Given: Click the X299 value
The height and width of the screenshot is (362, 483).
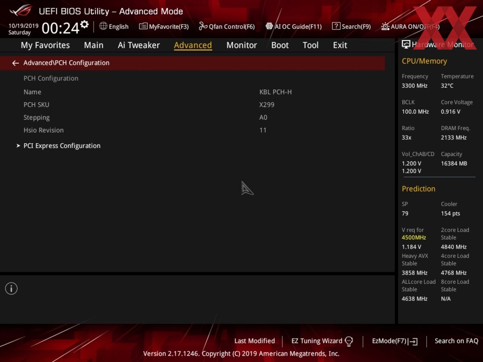Looking at the screenshot, I should (267, 105).
